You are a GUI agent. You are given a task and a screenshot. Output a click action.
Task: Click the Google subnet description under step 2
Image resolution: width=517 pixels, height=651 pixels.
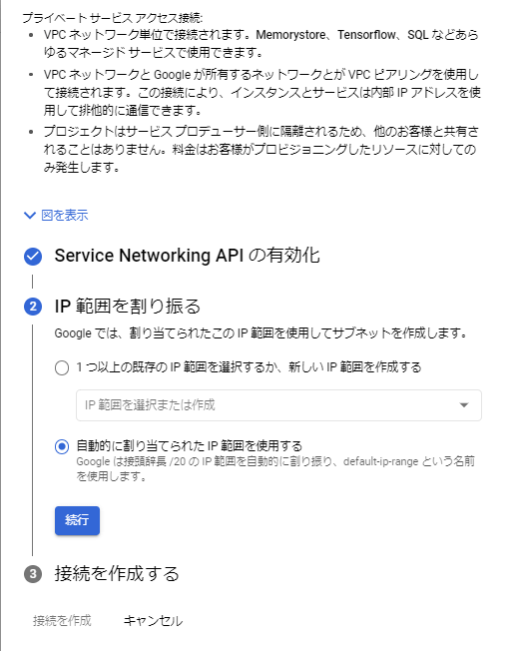(x=261, y=332)
